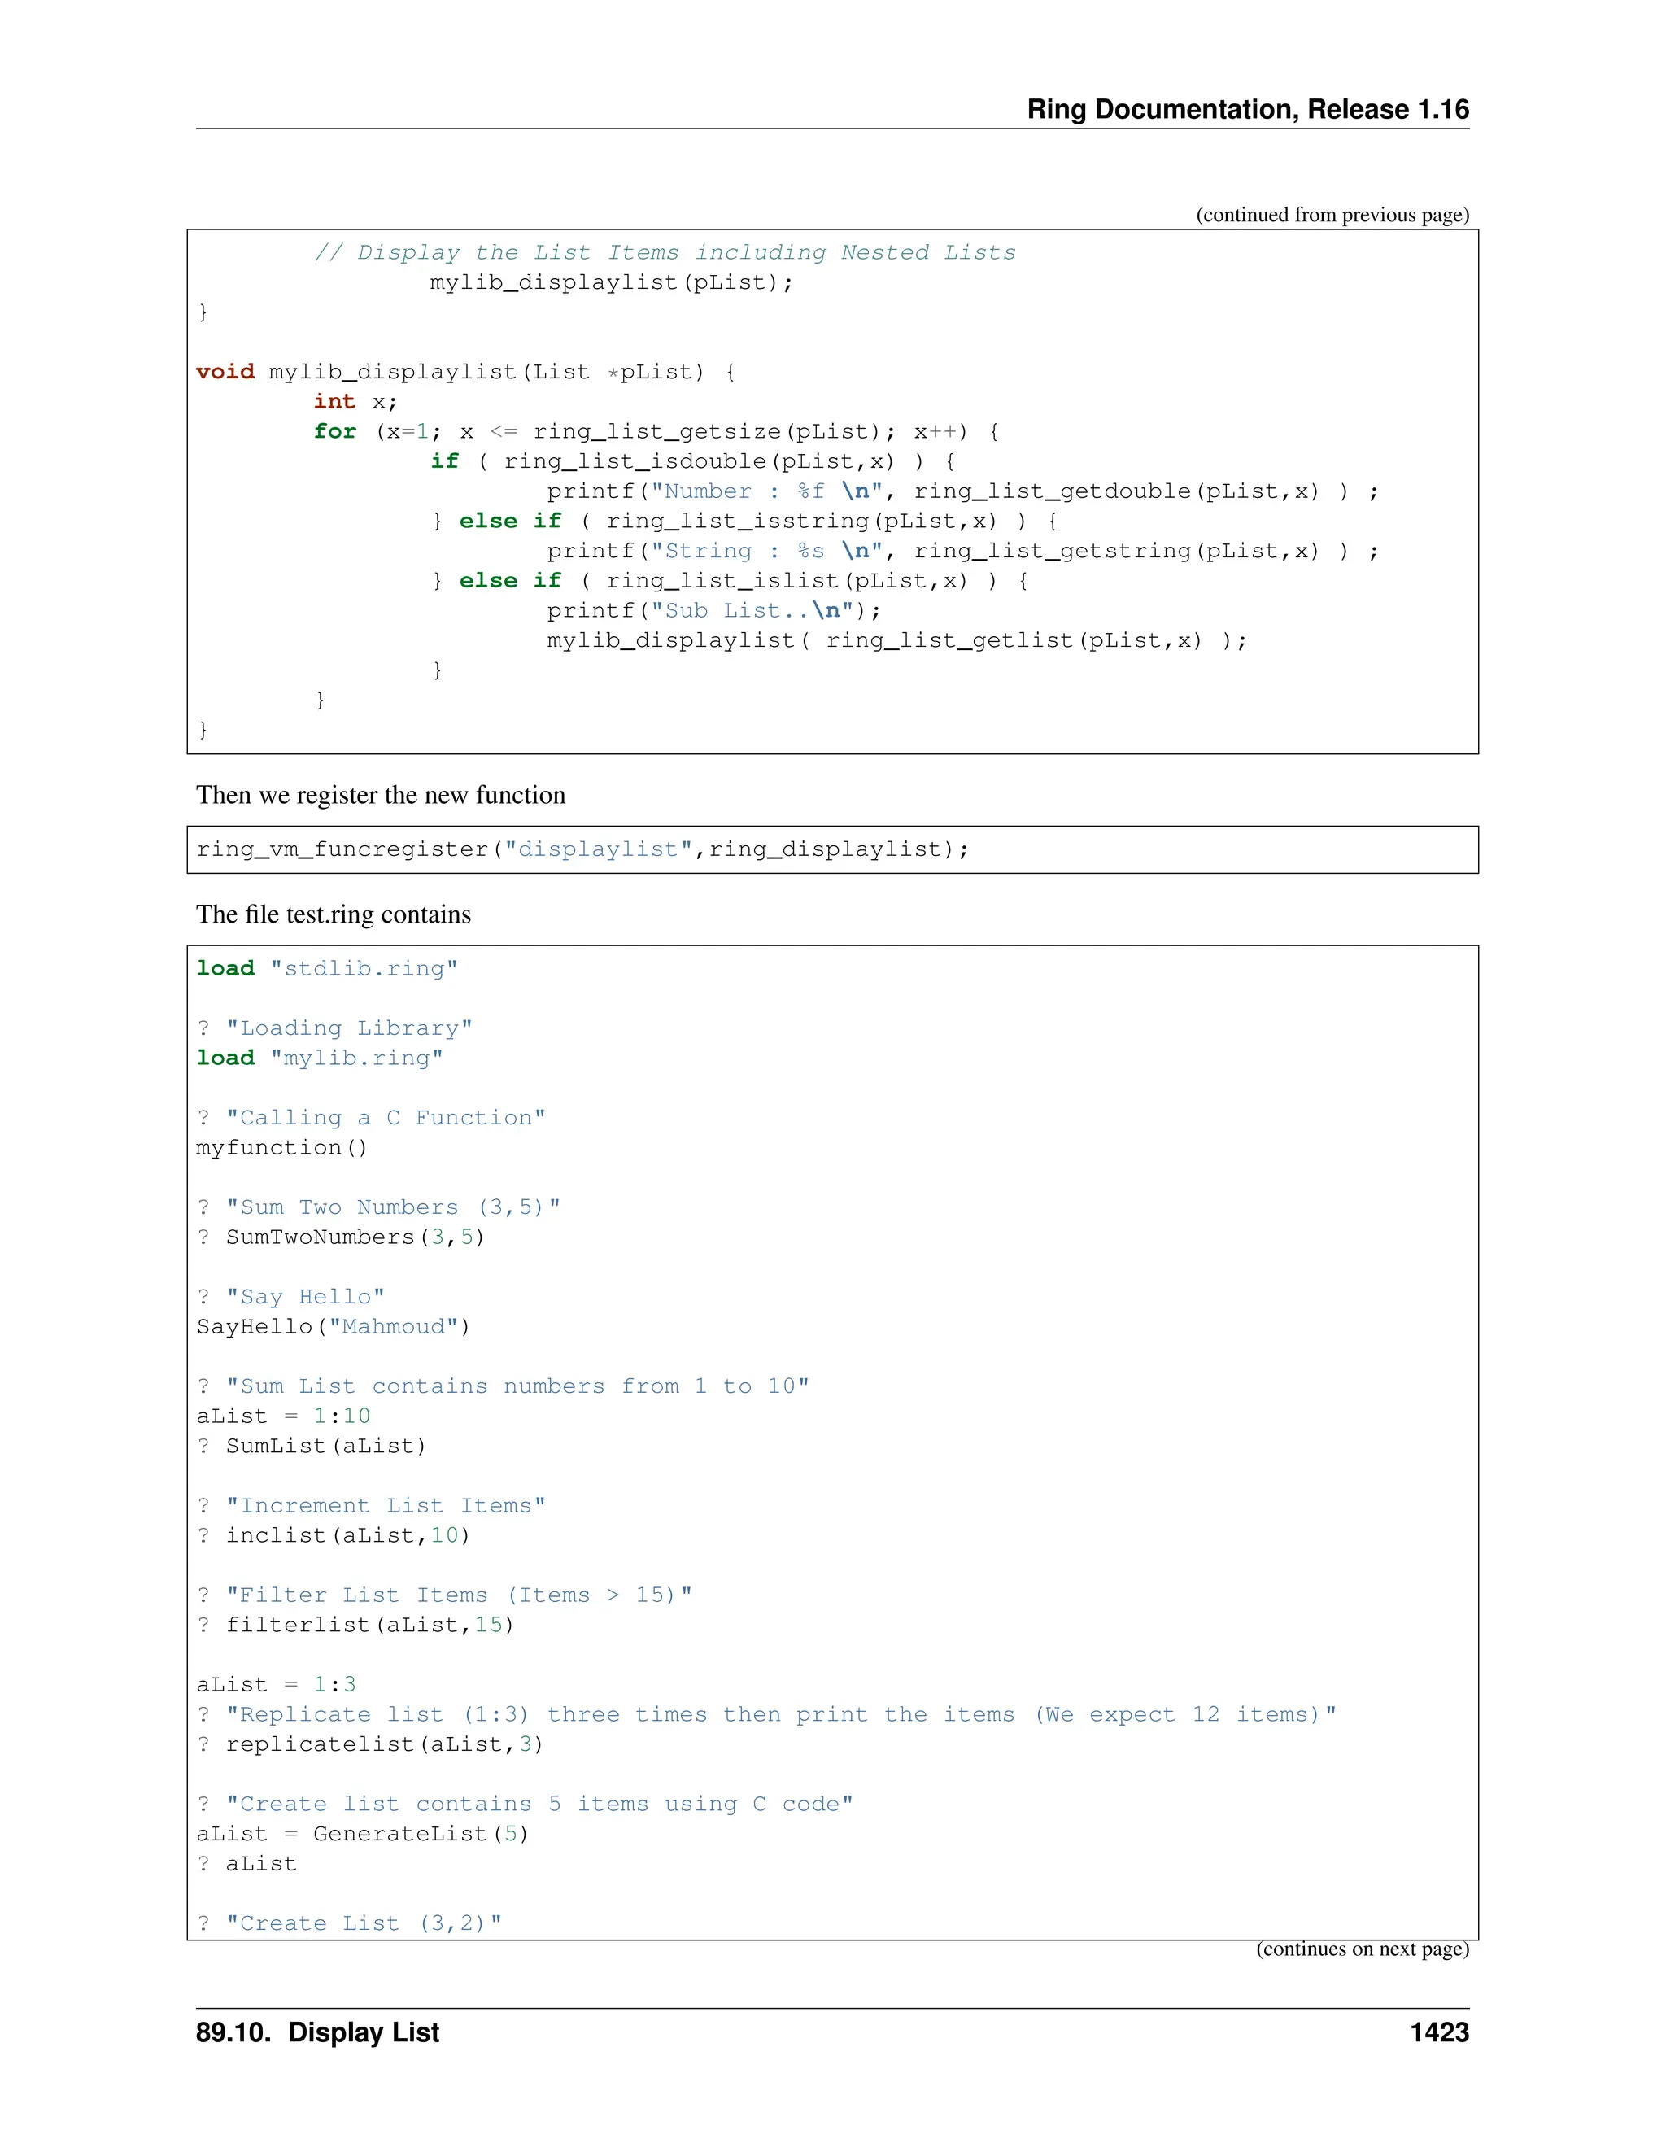Click the 'aList = GenerateList(5)' line
This screenshot has width=1666, height=2156.
tap(362, 1834)
